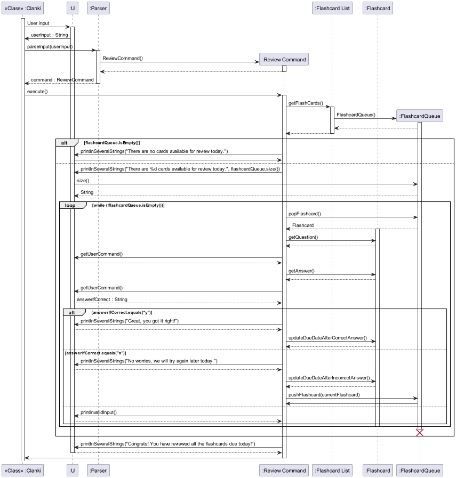
Task: Click the loop fragment label pentagon
Action: click(x=70, y=205)
